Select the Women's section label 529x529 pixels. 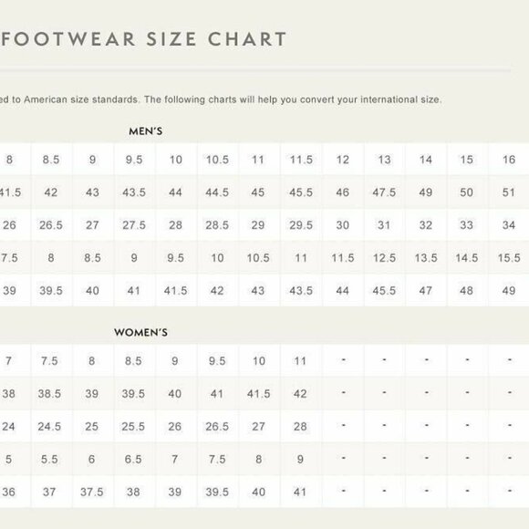[x=140, y=332]
